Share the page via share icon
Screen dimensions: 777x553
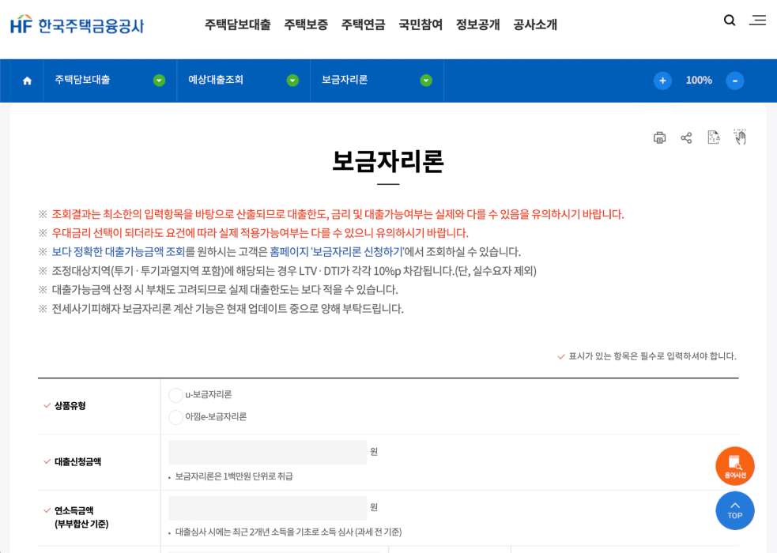click(x=686, y=137)
